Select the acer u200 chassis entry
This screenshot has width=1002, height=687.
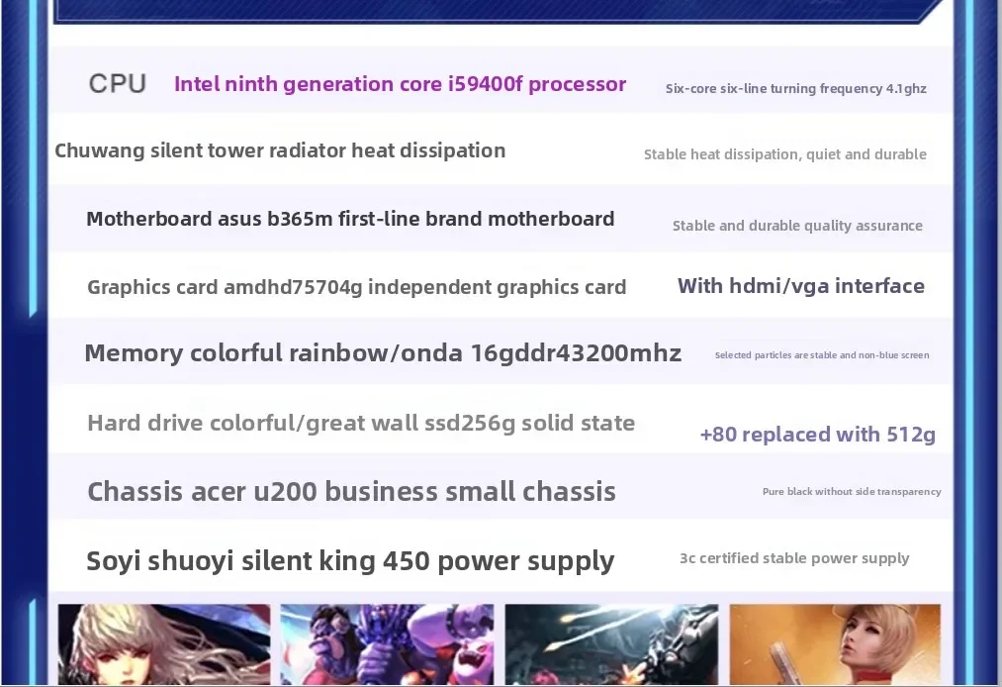coord(351,491)
